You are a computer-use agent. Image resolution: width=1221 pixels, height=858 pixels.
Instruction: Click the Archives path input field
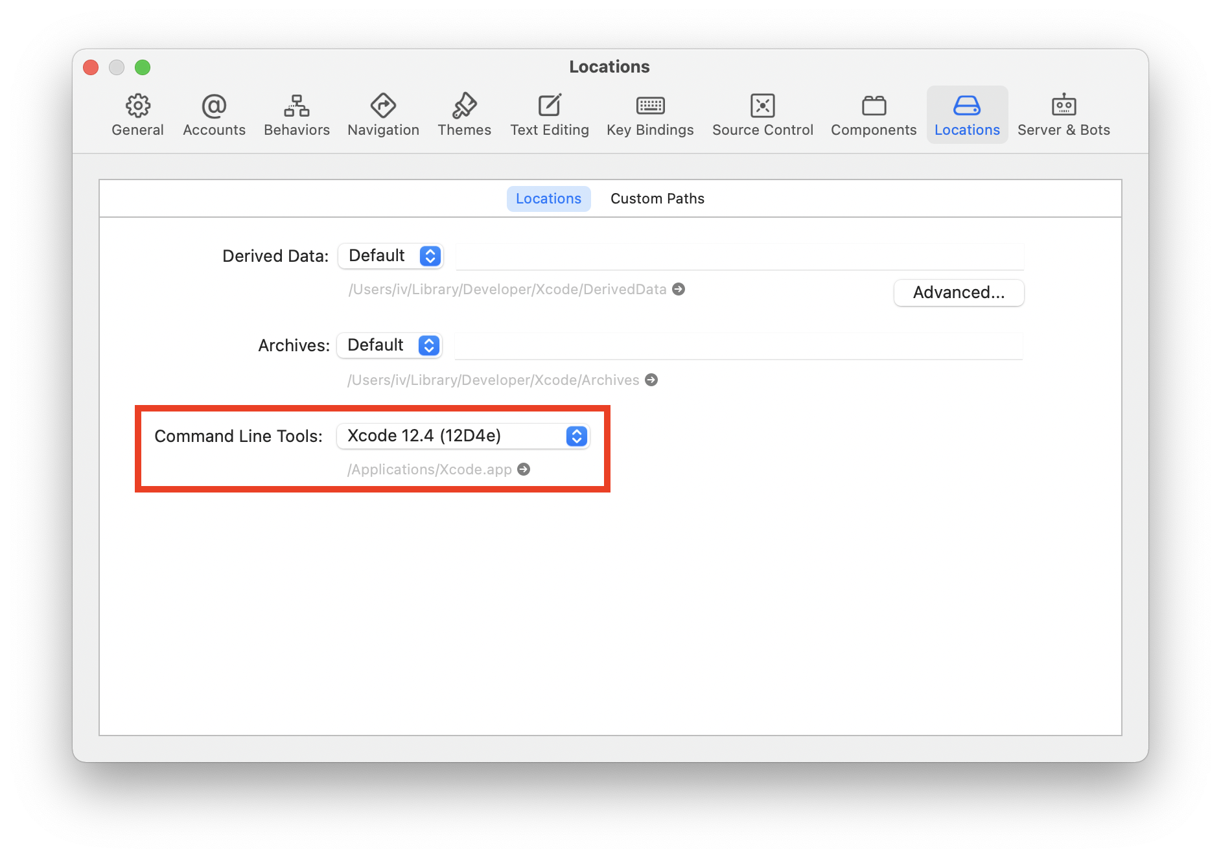point(739,345)
